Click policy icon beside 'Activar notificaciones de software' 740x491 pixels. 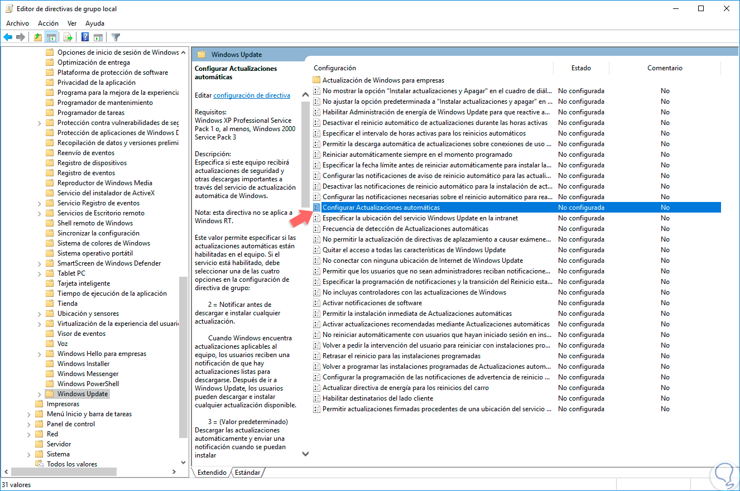pyautogui.click(x=317, y=303)
